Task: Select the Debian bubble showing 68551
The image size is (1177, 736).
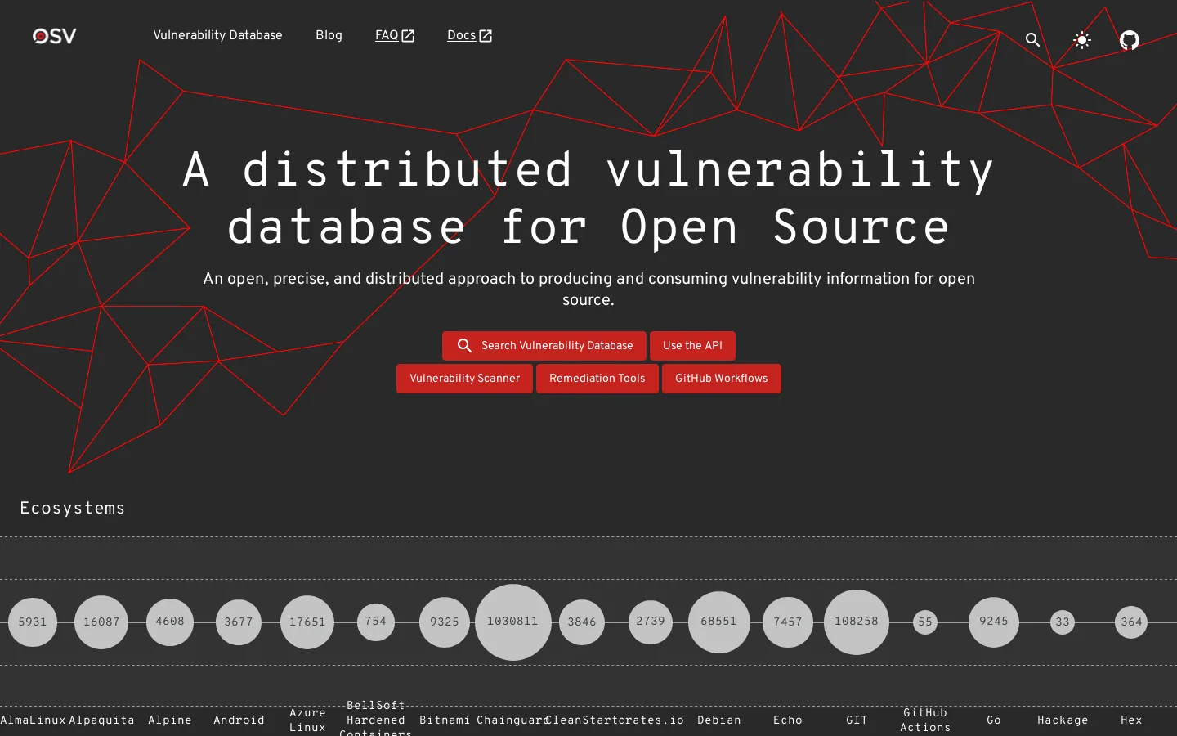Action: tap(719, 622)
